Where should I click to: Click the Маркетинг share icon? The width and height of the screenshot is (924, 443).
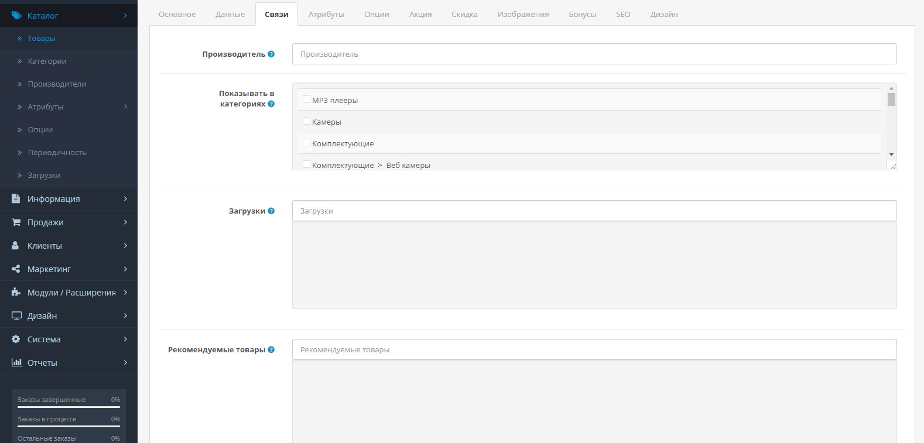coord(16,269)
